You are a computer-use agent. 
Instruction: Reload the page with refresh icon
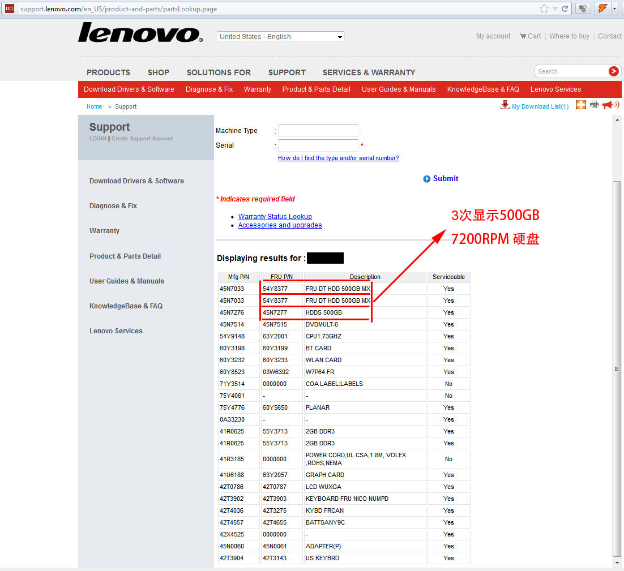pyautogui.click(x=565, y=8)
